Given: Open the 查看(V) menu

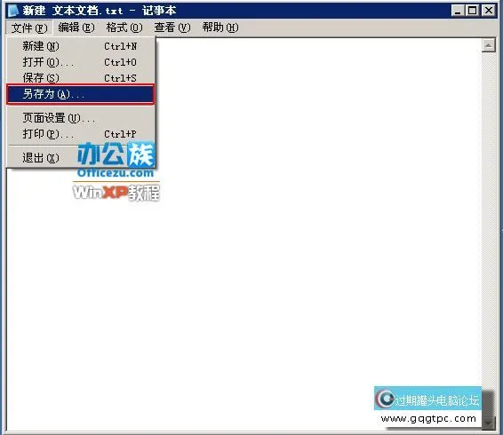Looking at the screenshot, I should pos(172,28).
